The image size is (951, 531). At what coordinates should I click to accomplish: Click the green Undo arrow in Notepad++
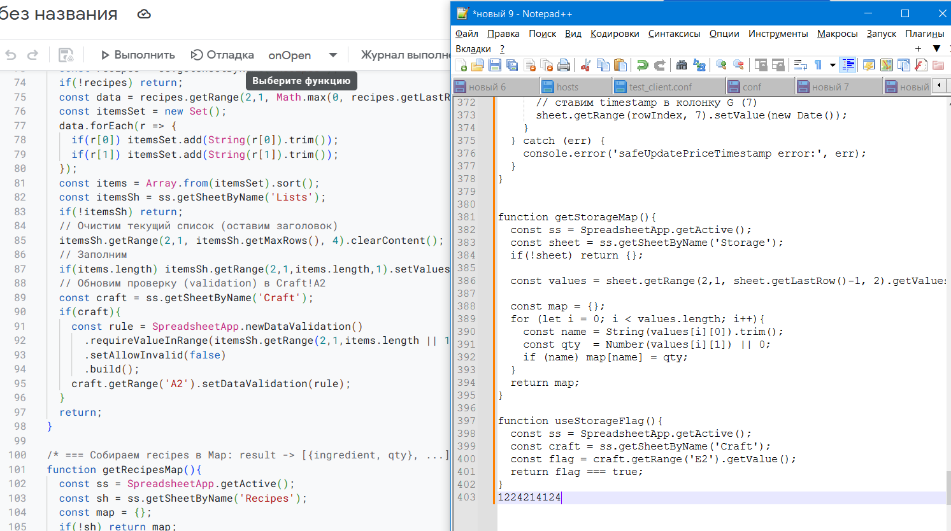coord(642,65)
